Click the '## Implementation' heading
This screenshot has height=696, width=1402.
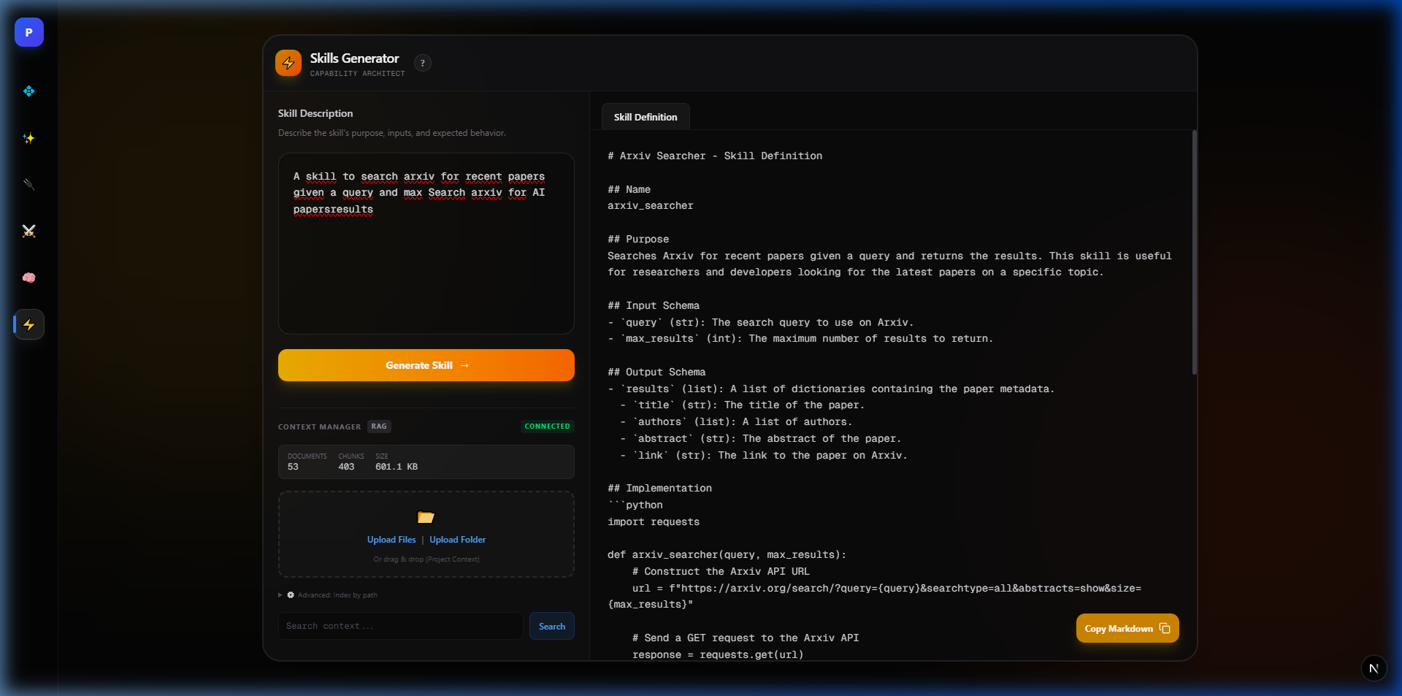659,489
